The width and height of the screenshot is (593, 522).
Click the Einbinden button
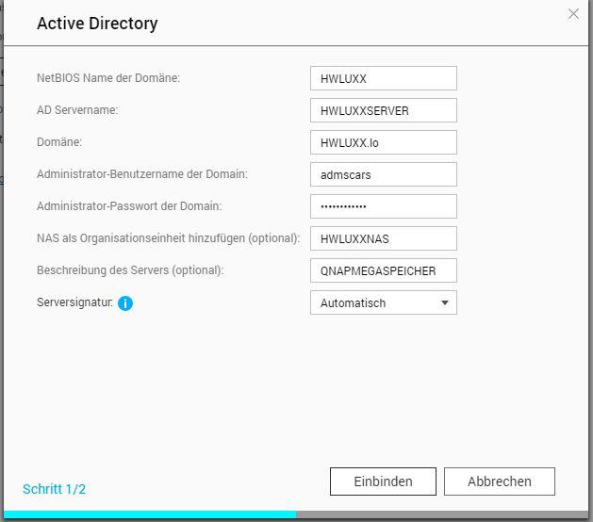pyautogui.click(x=383, y=481)
